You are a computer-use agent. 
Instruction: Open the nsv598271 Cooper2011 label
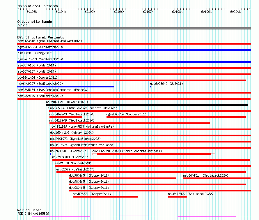(92, 194)
